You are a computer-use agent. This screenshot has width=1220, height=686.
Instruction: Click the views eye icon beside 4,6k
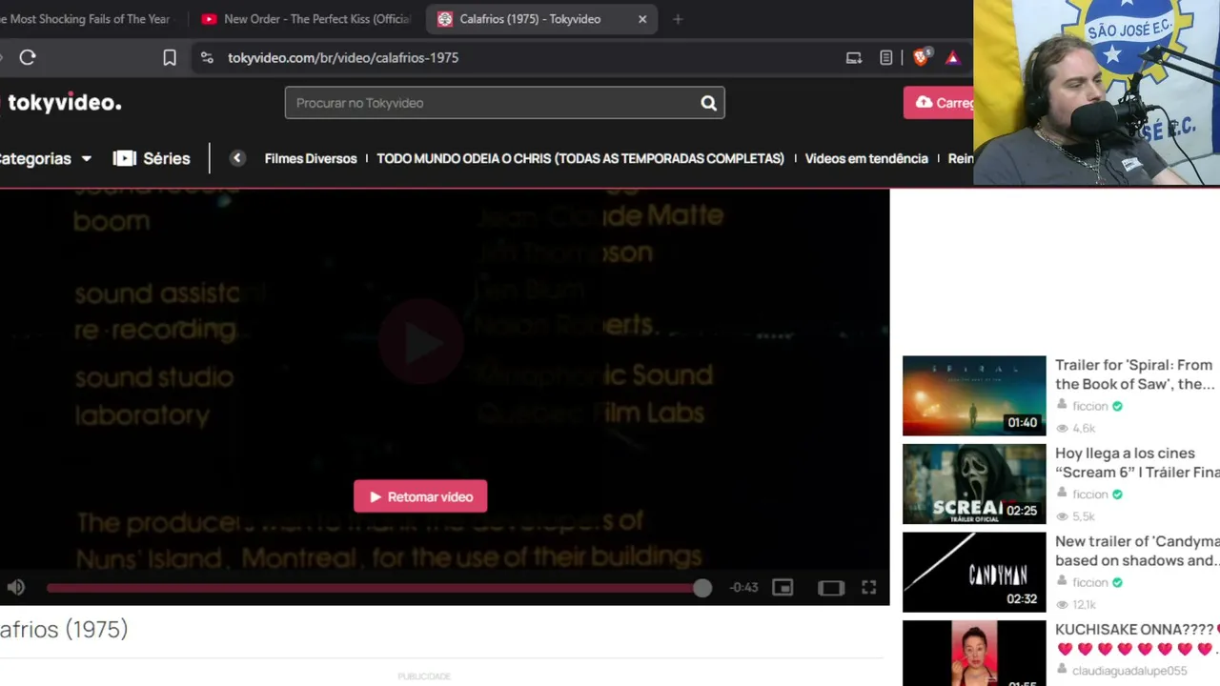1062,429
